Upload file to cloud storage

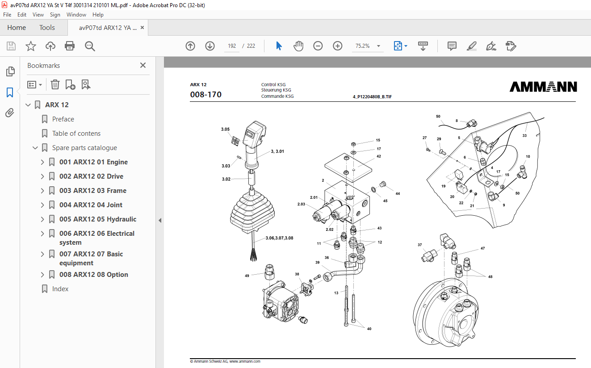tap(50, 46)
